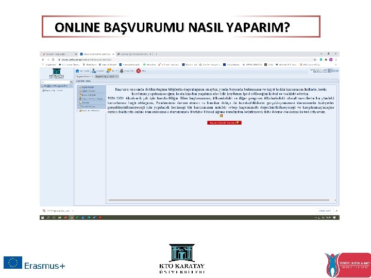Switch to the second application page tab

[107, 77]
